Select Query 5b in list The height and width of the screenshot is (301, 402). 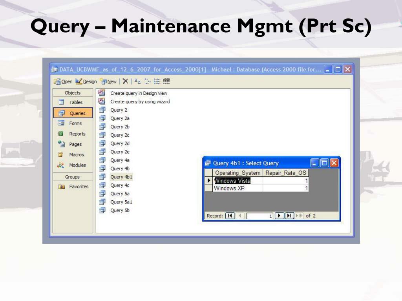point(120,210)
